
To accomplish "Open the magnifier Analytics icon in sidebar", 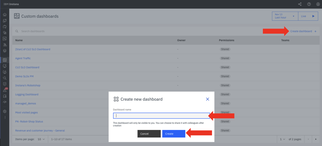I will (5, 78).
